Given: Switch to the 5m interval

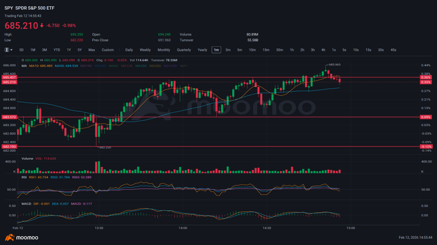Looking at the screenshot, I should coord(240,50).
